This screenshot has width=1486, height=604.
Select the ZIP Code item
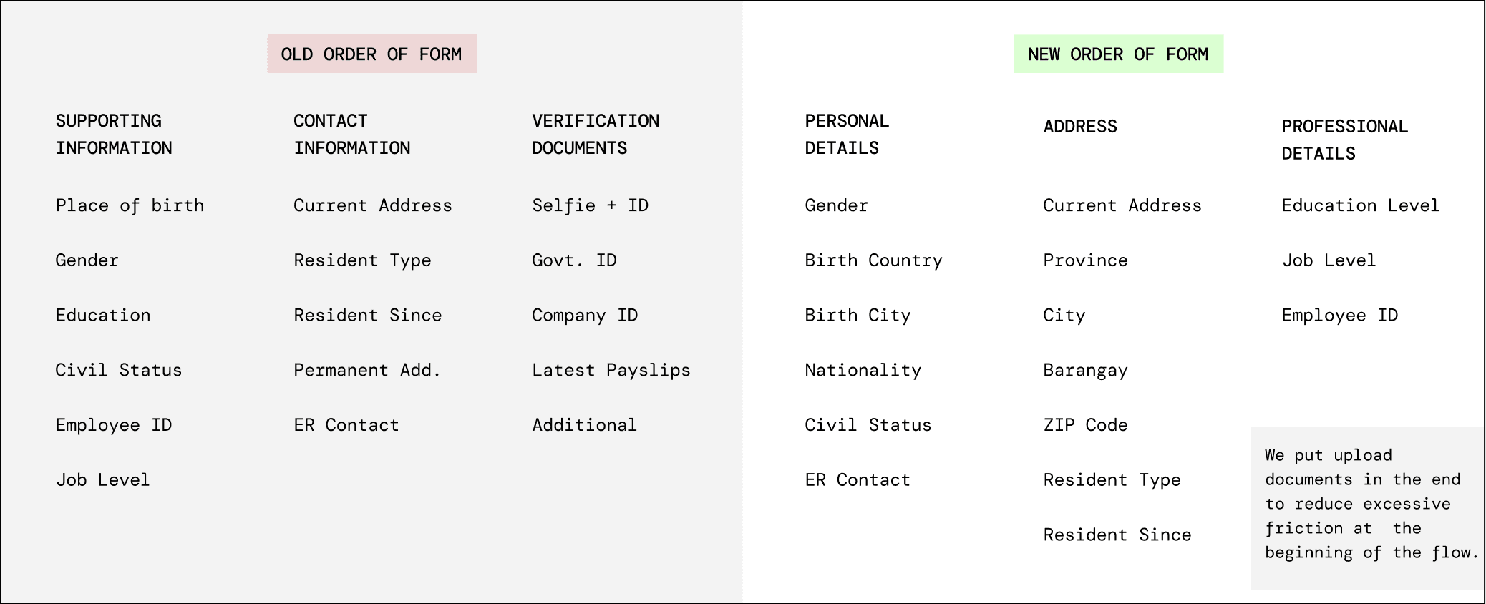tap(1085, 425)
